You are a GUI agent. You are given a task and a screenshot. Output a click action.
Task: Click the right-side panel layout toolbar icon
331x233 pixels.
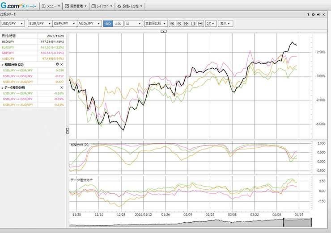point(193,23)
